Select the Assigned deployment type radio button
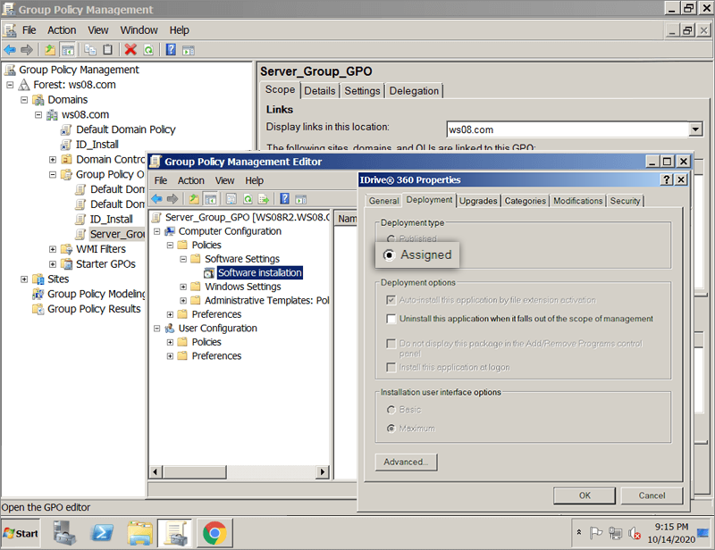Viewport: 715px width, 550px height. 390,255
